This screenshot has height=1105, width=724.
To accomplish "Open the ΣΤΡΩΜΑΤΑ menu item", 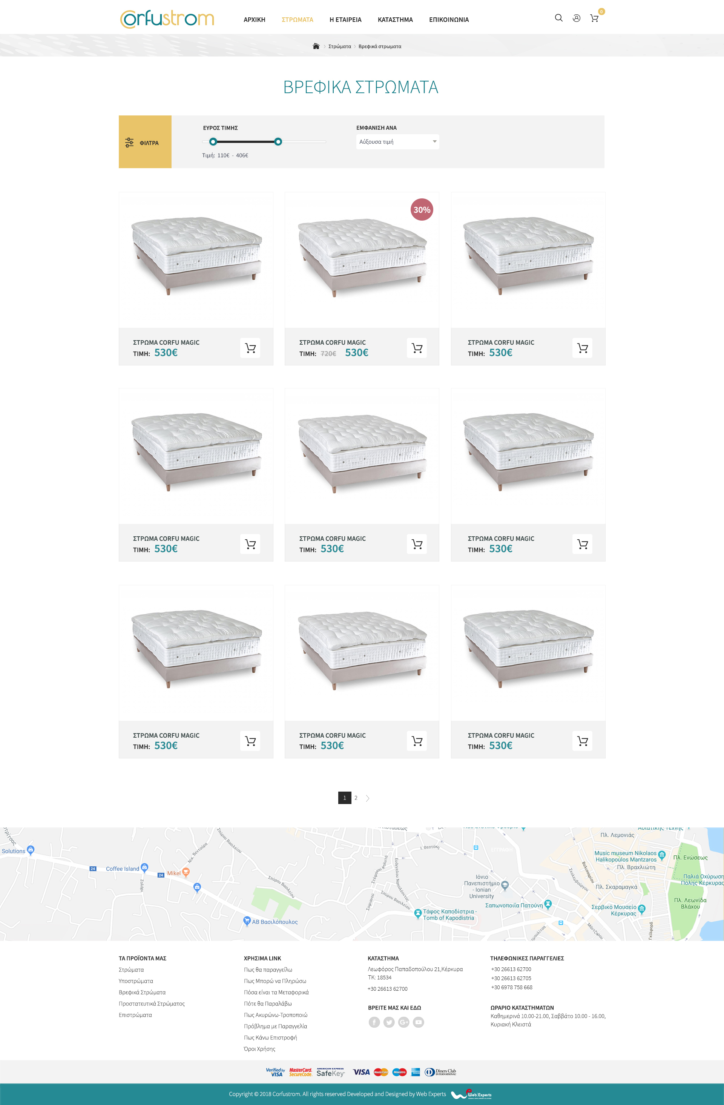I will coord(298,20).
